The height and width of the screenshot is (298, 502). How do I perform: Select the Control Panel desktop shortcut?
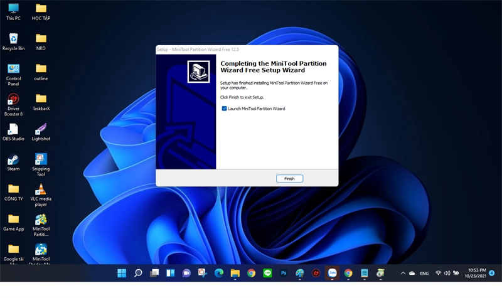click(13, 75)
